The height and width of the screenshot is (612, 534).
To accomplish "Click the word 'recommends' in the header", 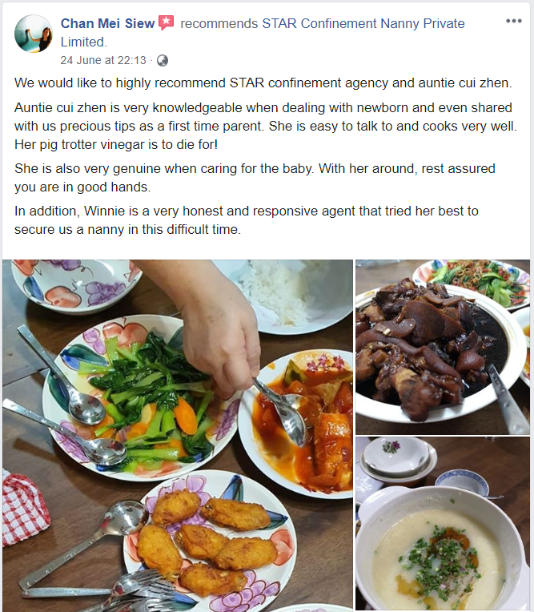I will 219,23.
